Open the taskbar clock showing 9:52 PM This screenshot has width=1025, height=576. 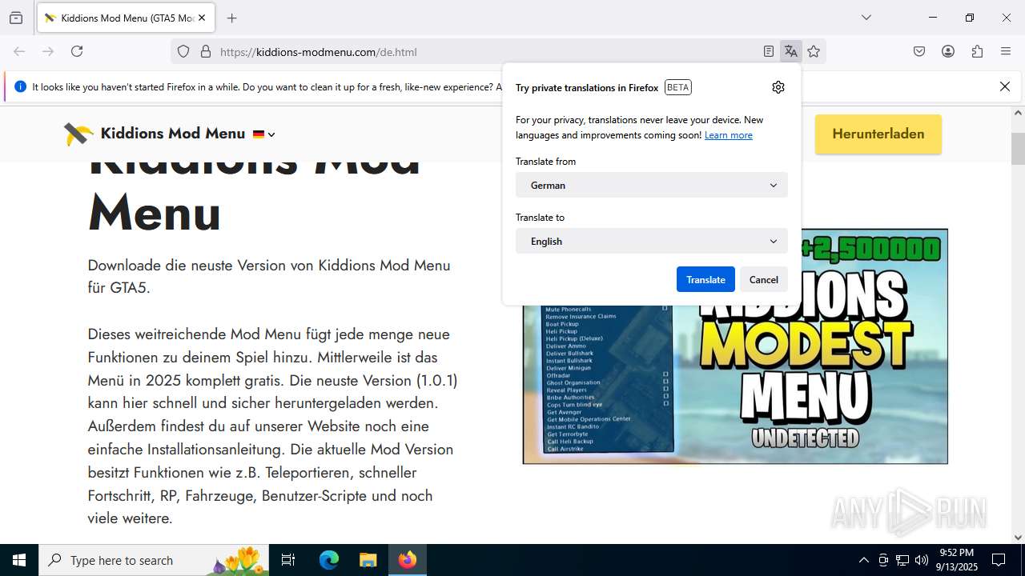(x=958, y=560)
